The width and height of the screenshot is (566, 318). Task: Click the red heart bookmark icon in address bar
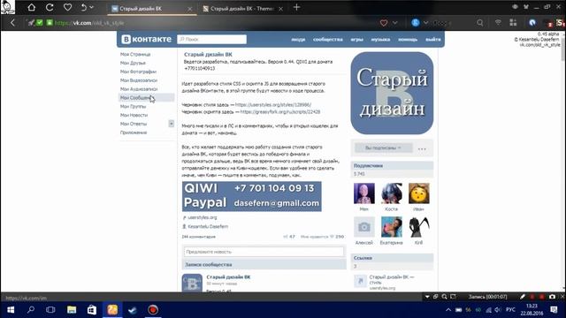383,23
